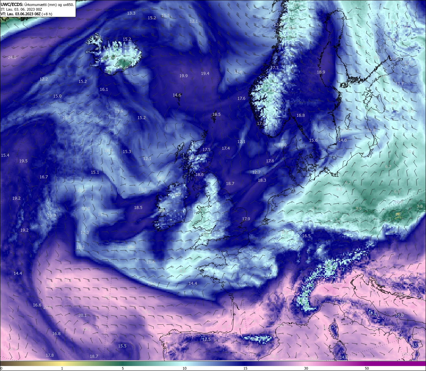Click the 0 label on the color scale
Viewport: 426px width, 371px height.
(x=1, y=368)
